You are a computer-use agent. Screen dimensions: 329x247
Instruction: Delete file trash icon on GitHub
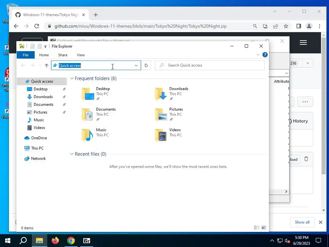click(306, 159)
